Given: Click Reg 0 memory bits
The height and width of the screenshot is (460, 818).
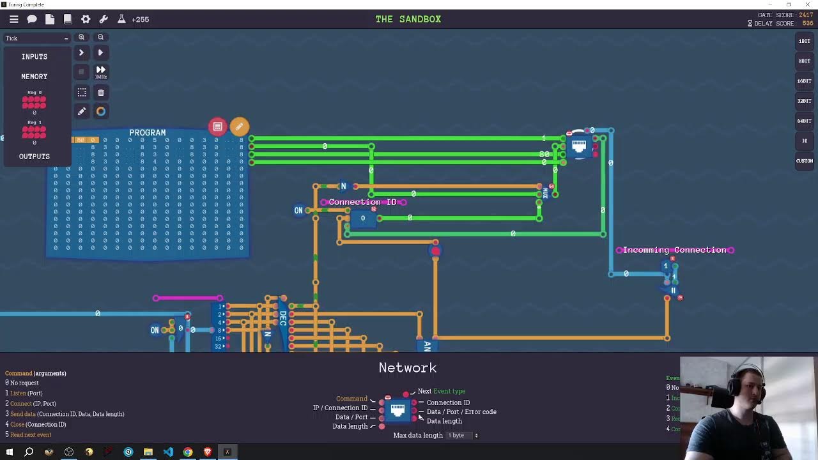Looking at the screenshot, I should [x=35, y=102].
